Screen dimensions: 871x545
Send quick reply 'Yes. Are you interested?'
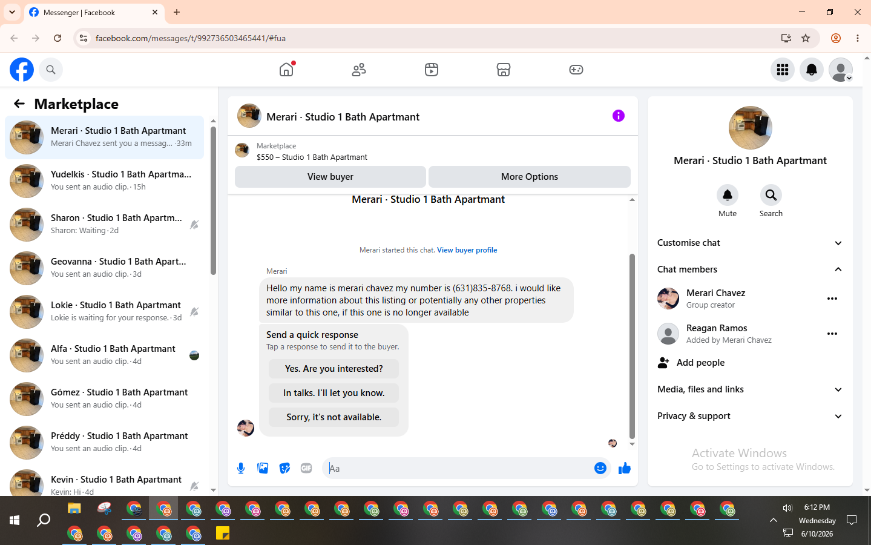[x=334, y=369]
